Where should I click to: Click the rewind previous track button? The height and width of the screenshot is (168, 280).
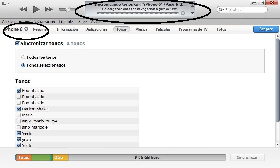click(x=23, y=9)
